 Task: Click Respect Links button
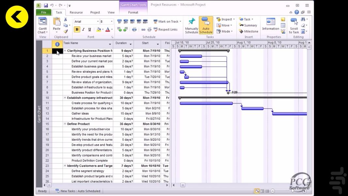coord(165,30)
